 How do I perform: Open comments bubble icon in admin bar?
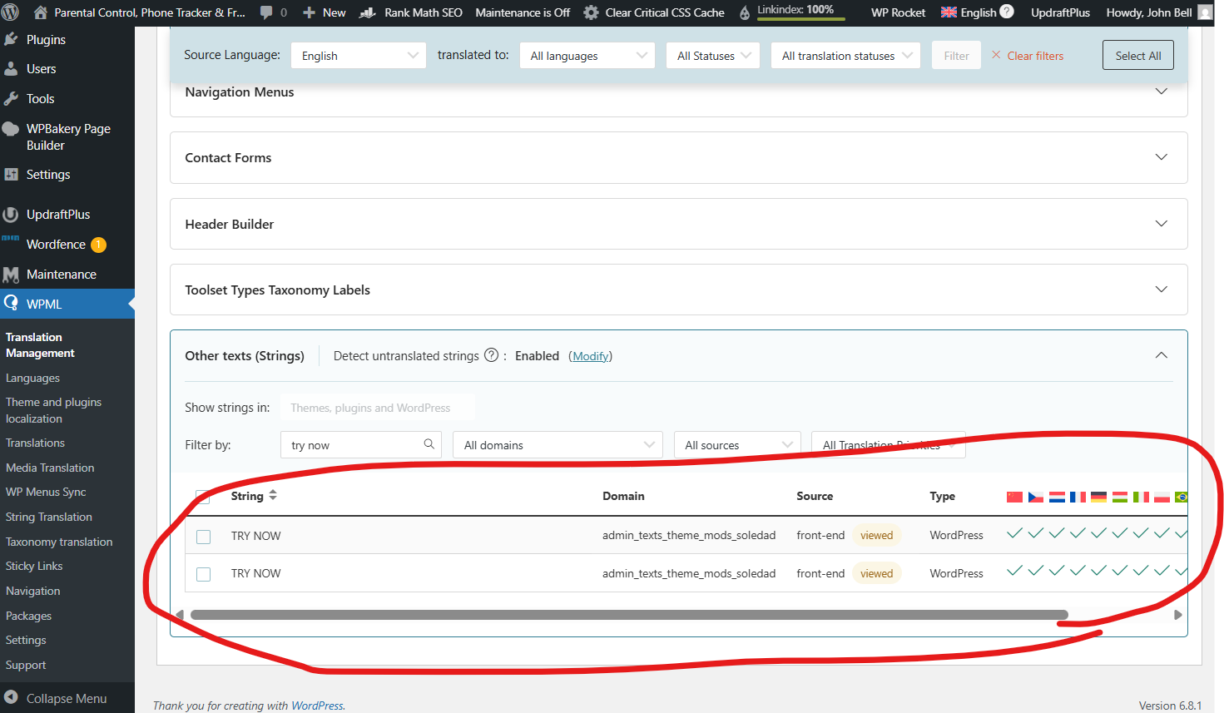coord(266,12)
